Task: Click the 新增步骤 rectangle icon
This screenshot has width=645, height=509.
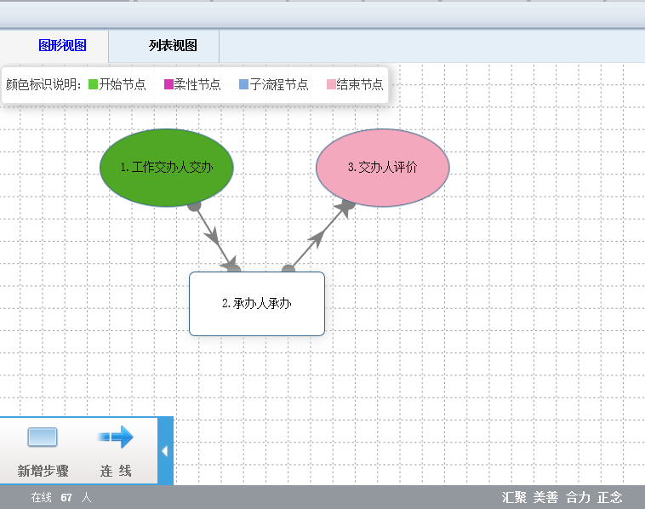Action: [x=43, y=438]
